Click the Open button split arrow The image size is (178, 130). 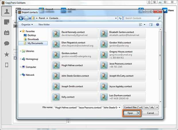[x=138, y=113]
